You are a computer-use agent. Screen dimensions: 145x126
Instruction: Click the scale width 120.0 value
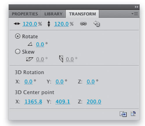pos(30,24)
